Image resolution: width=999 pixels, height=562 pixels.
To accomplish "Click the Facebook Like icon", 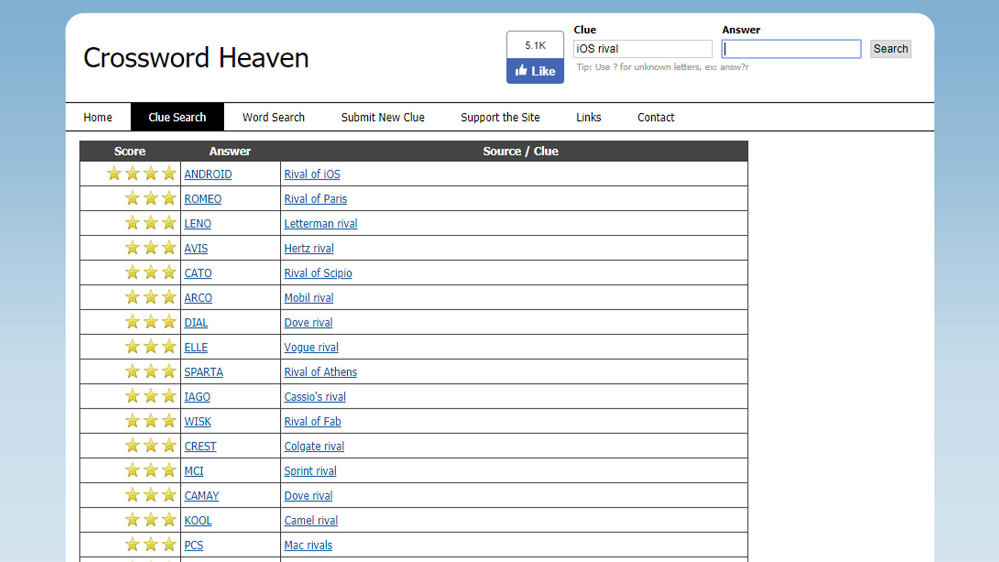I will tap(535, 72).
